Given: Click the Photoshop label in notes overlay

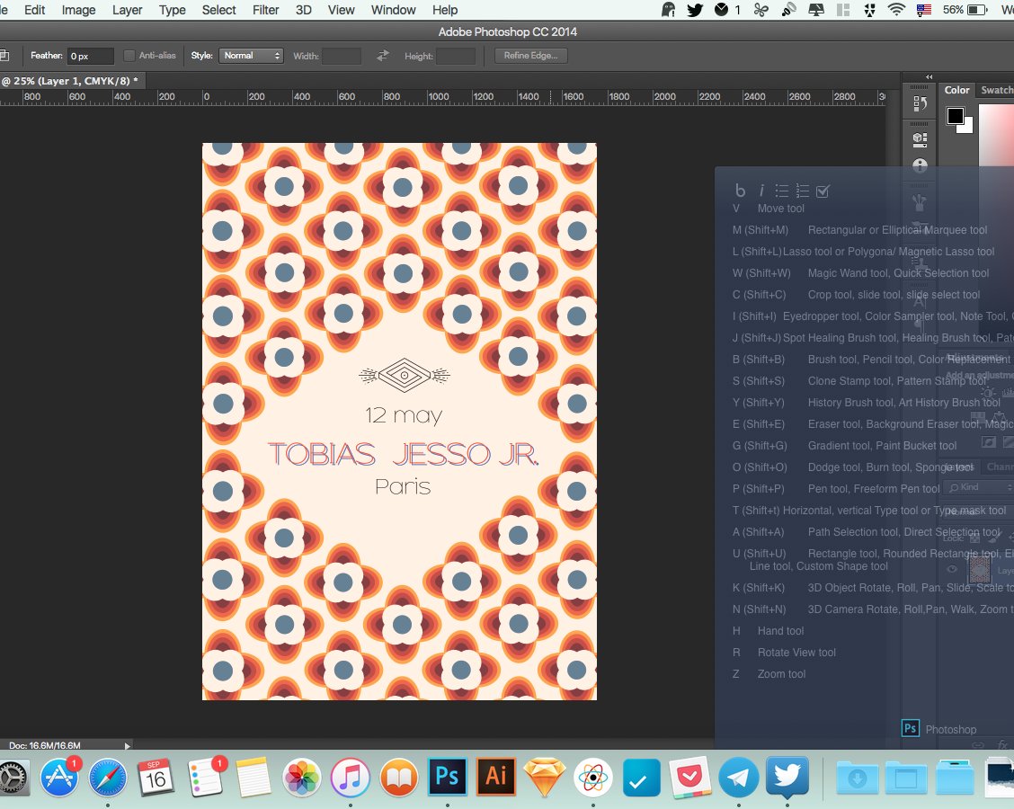Looking at the screenshot, I should [951, 730].
